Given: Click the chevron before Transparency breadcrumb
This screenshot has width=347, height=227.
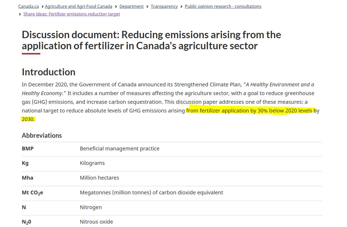Looking at the screenshot, I should (148, 7).
